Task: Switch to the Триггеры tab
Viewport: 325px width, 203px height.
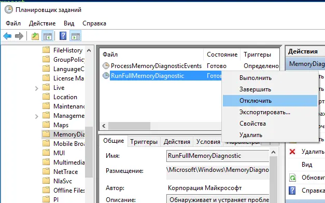Action: point(144,142)
